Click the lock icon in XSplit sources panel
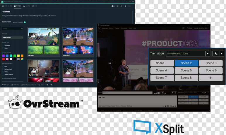This screenshot has width=226, height=135. 166,106
